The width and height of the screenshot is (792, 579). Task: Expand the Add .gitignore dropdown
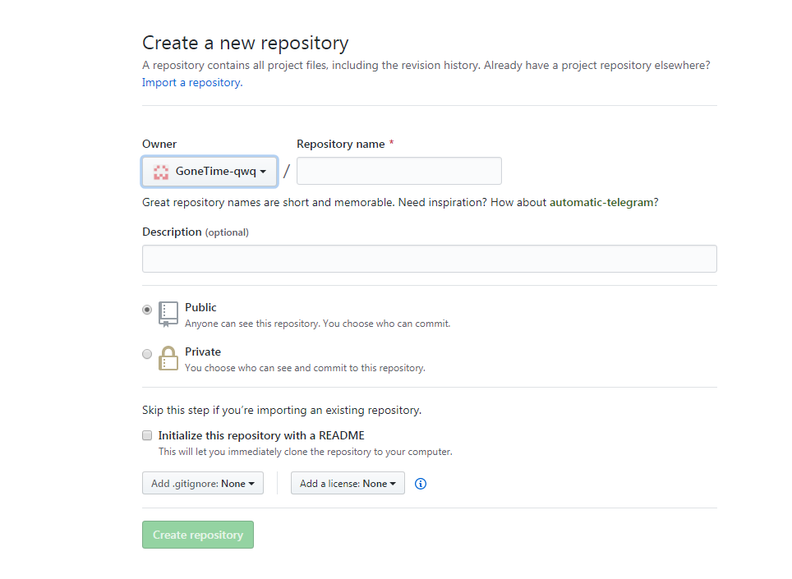click(x=202, y=484)
